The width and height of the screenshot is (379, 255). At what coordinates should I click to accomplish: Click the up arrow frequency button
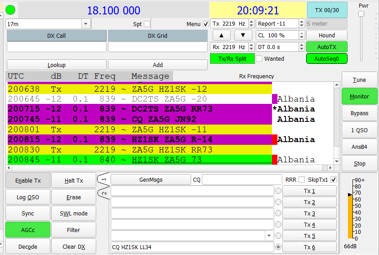pos(221,35)
